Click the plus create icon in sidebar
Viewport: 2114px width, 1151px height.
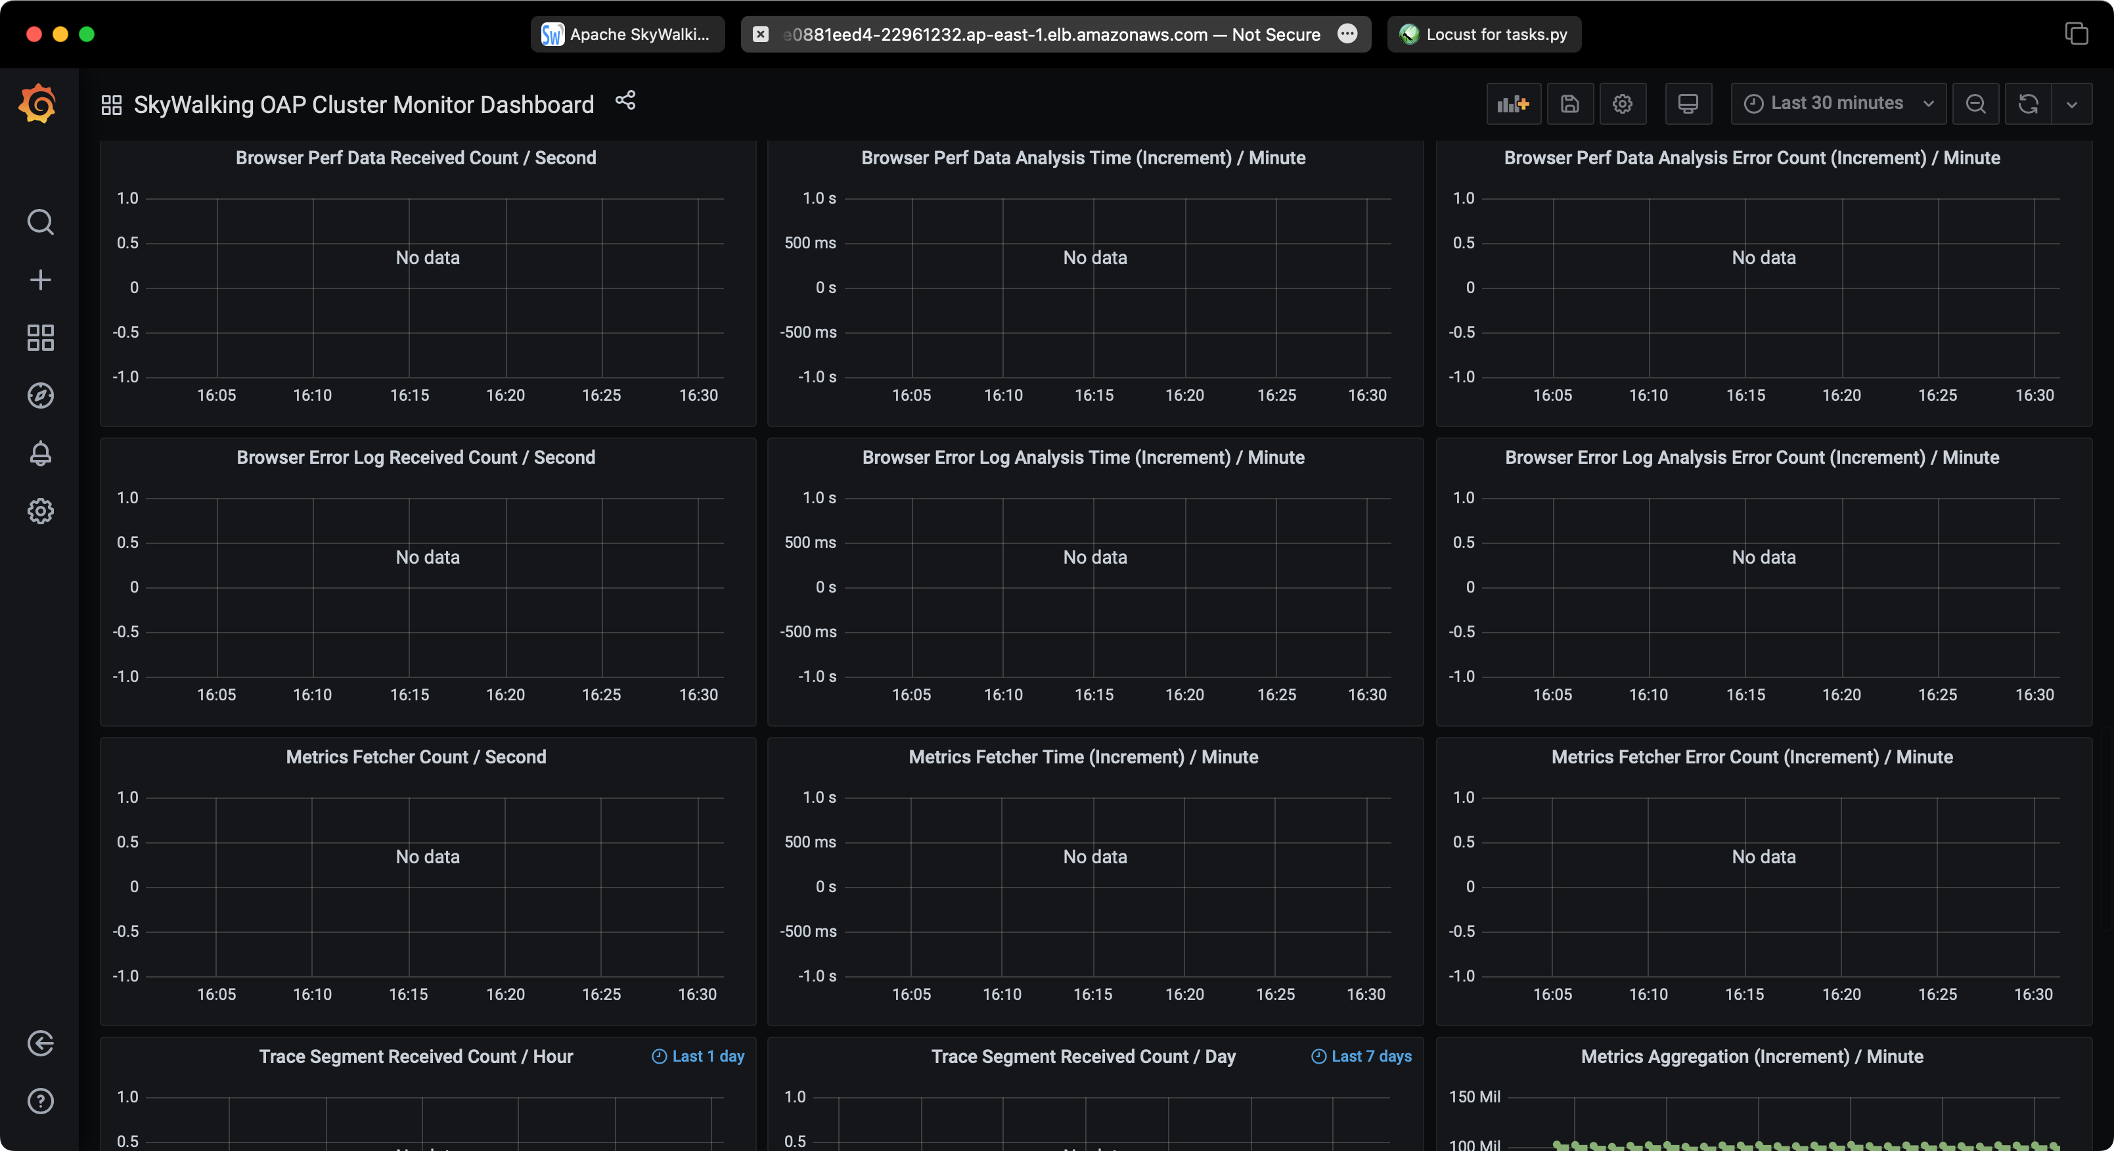click(40, 280)
